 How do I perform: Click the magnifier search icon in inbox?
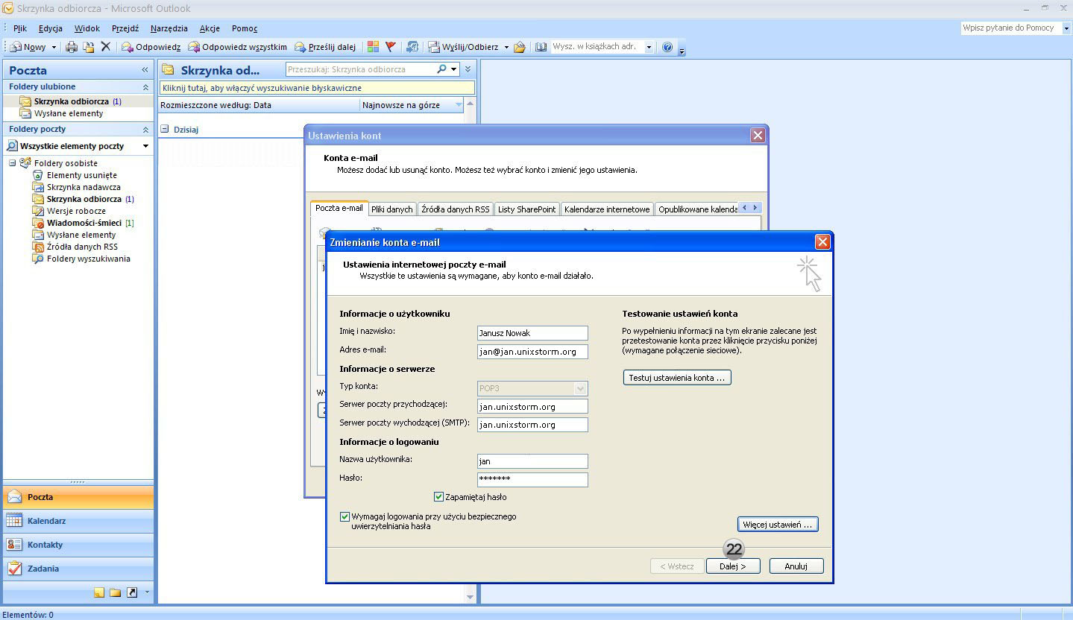coord(441,69)
